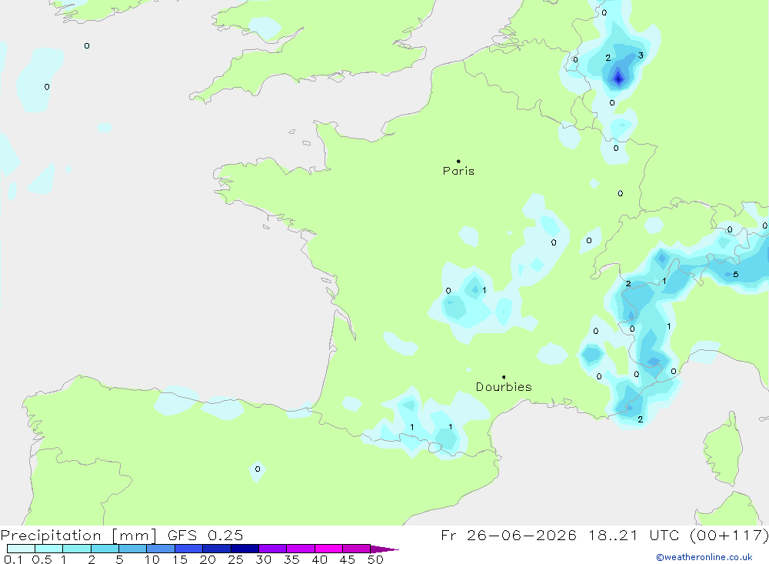Image resolution: width=769 pixels, height=564 pixels.
Task: Click the '50' legend scale value
Action: pos(375,559)
